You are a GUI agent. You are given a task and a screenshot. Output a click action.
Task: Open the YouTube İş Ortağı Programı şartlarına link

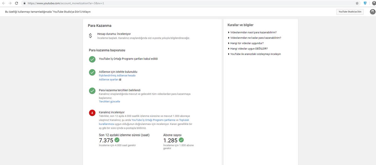(x=153, y=120)
